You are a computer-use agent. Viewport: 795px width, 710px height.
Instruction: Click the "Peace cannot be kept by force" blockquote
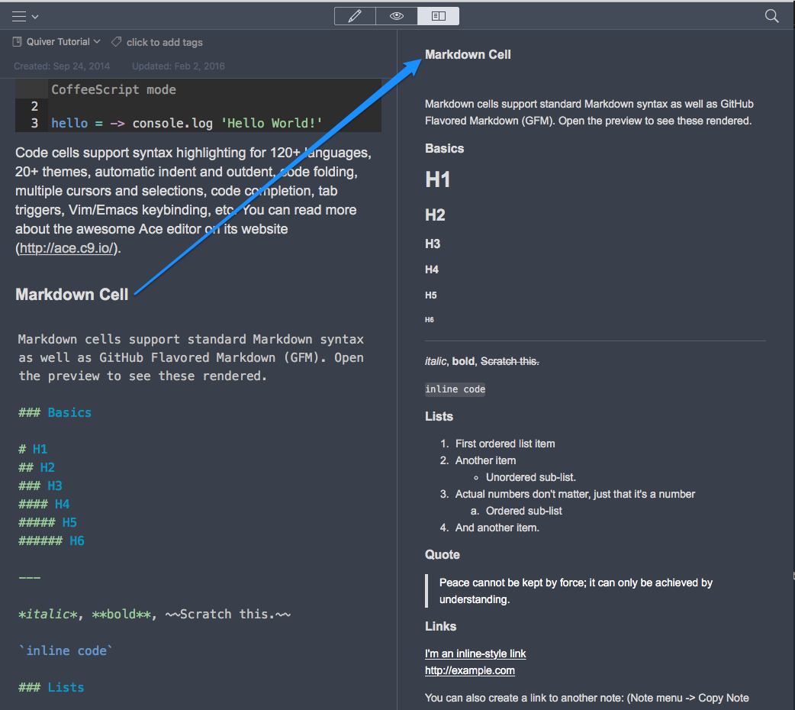point(576,591)
